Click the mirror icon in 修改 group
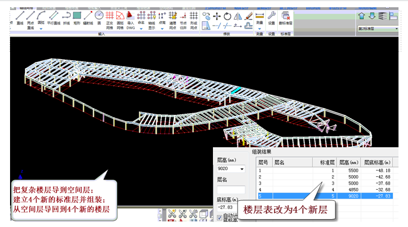The image size is (408, 227). [238, 16]
